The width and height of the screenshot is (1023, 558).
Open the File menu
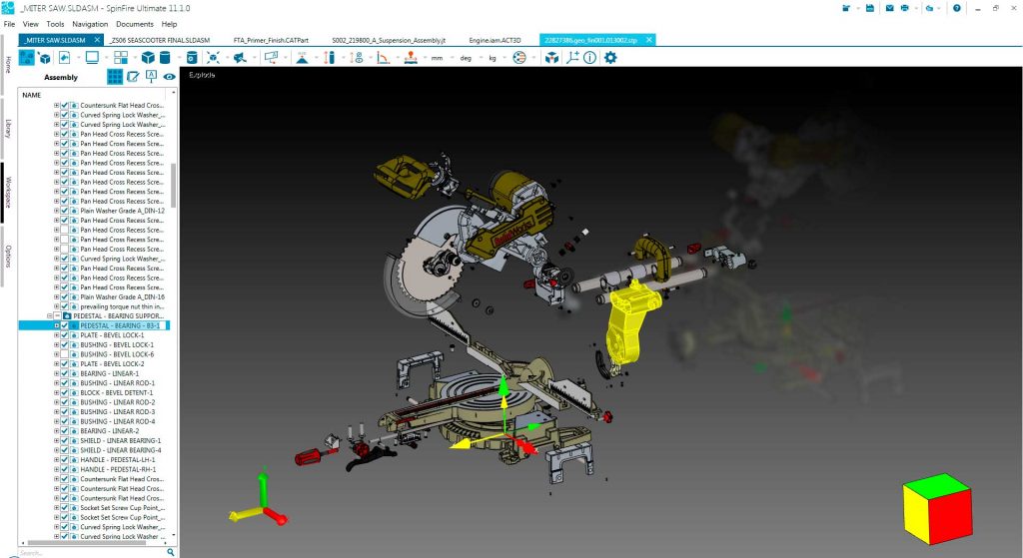point(10,24)
